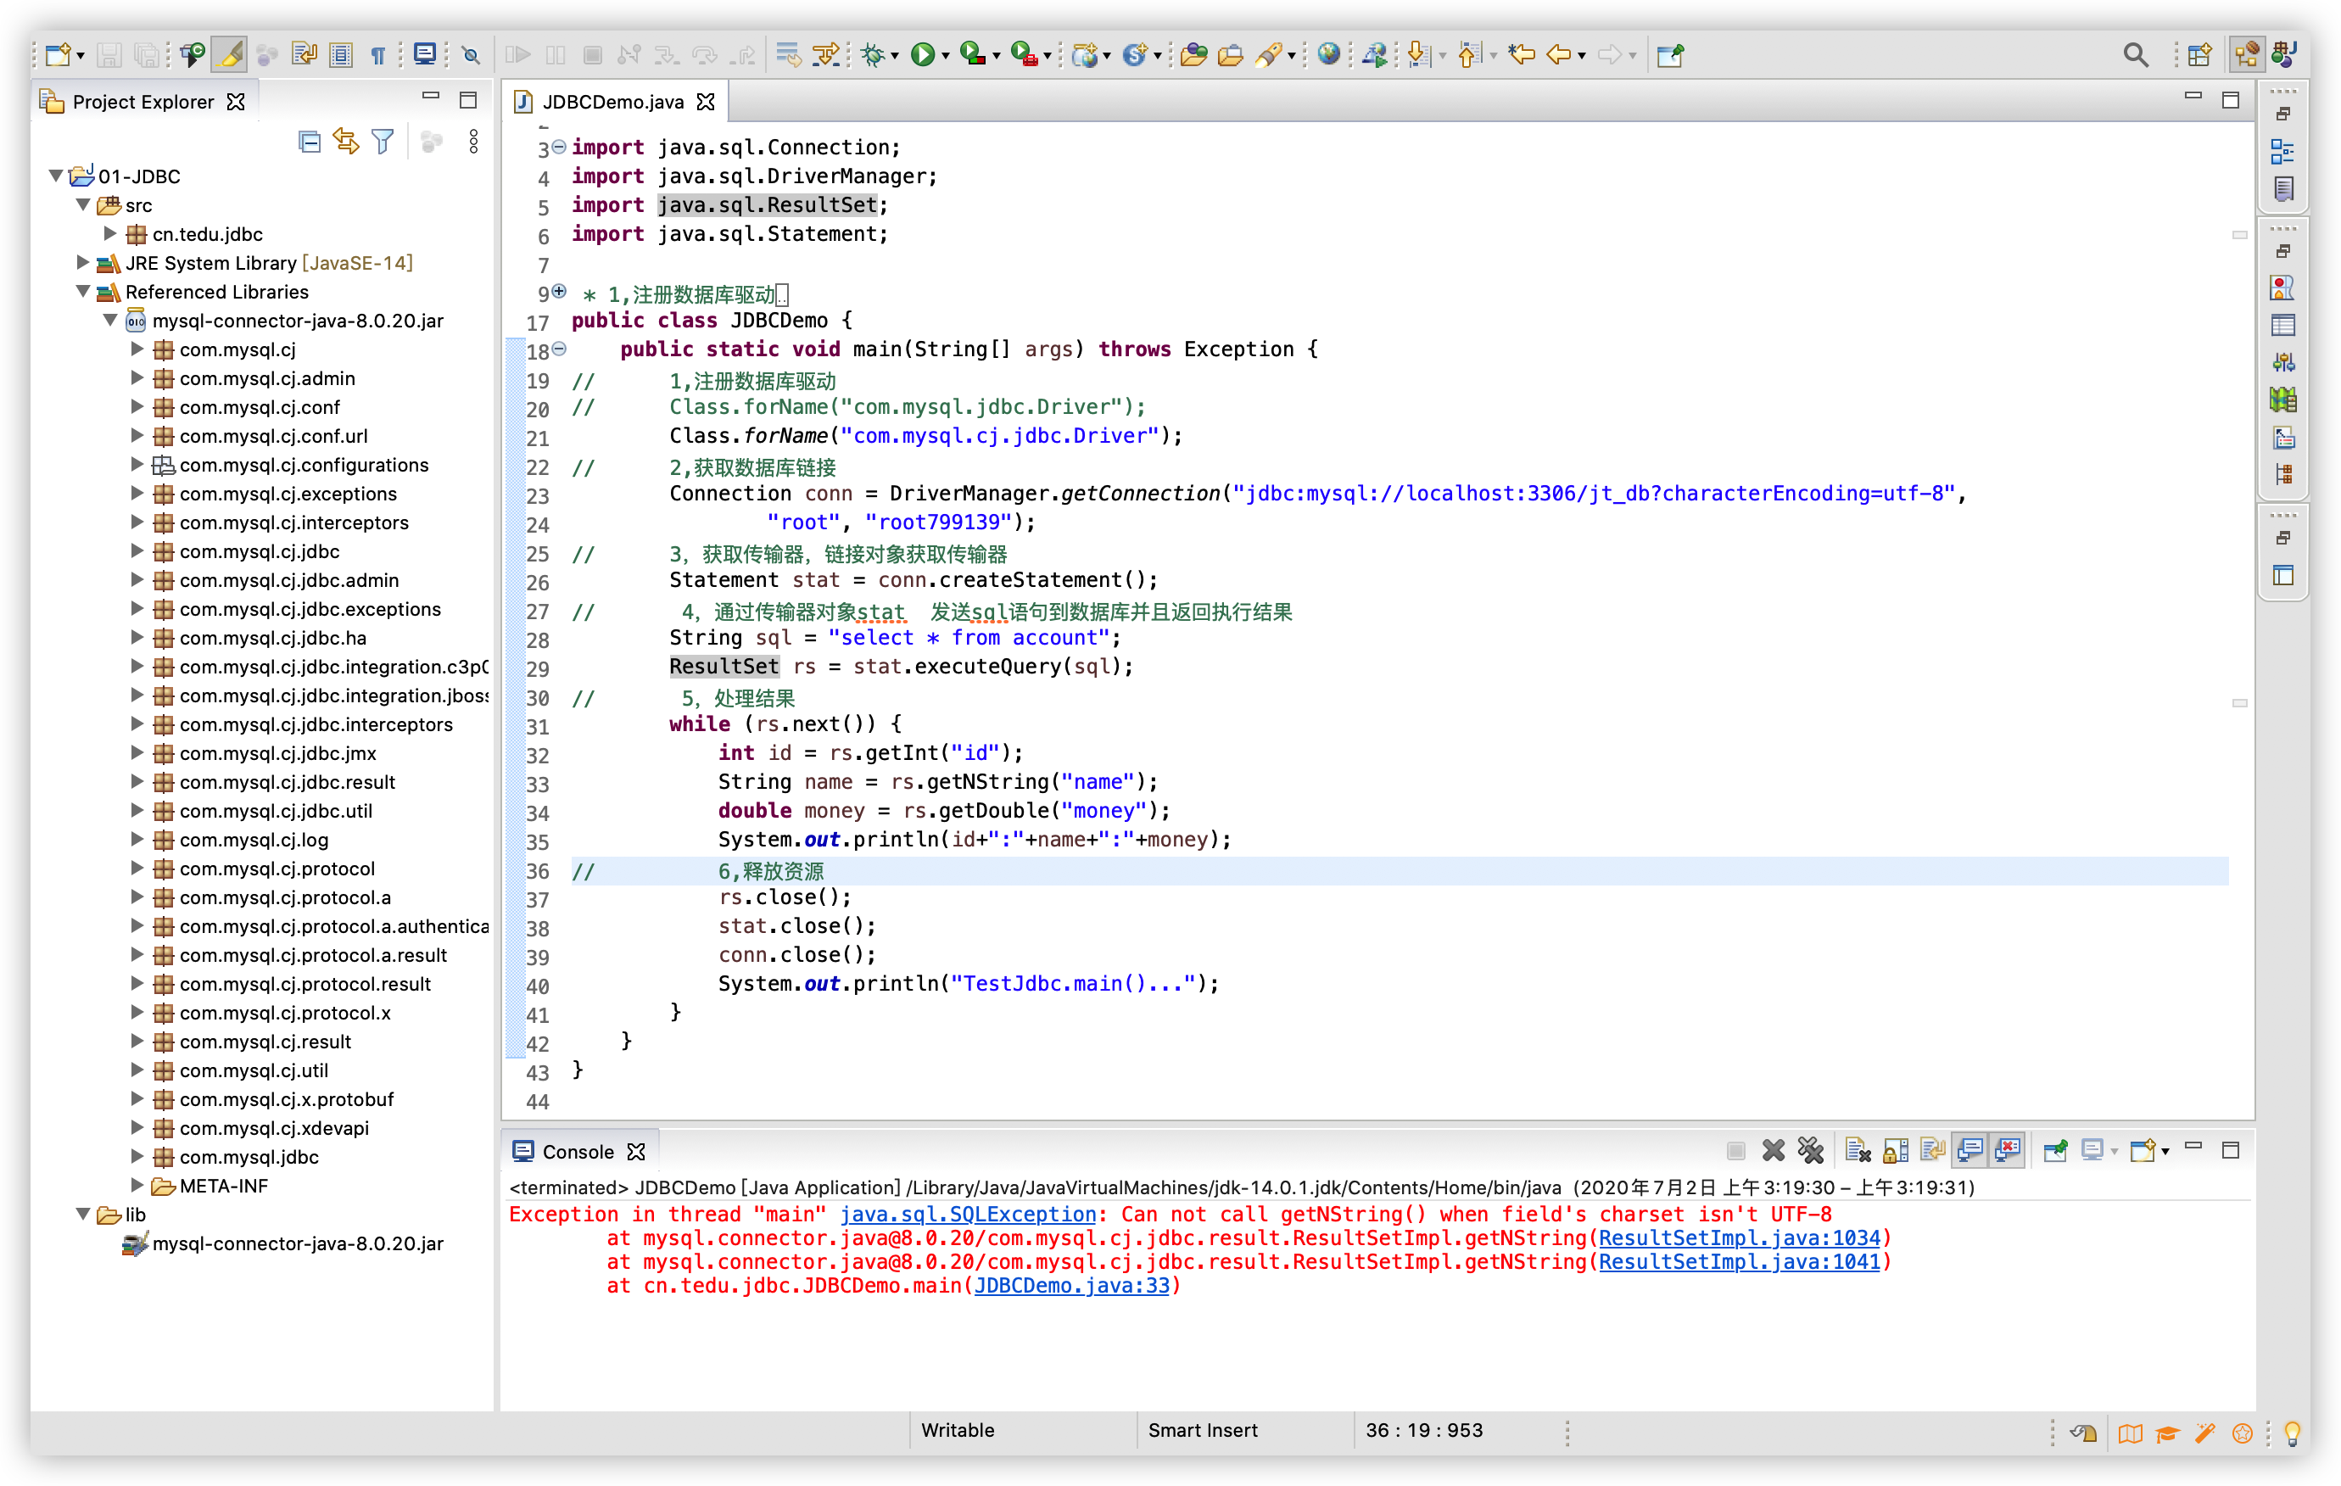Expand JRE System Library node

click(x=84, y=262)
